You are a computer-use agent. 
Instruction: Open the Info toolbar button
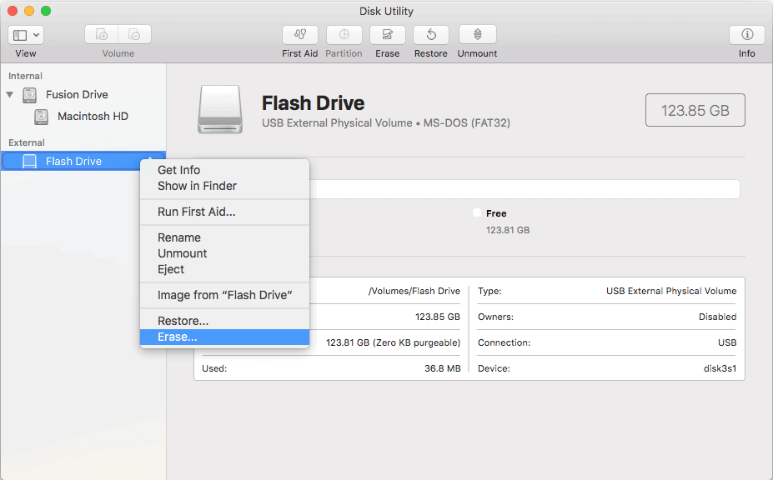pyautogui.click(x=747, y=35)
